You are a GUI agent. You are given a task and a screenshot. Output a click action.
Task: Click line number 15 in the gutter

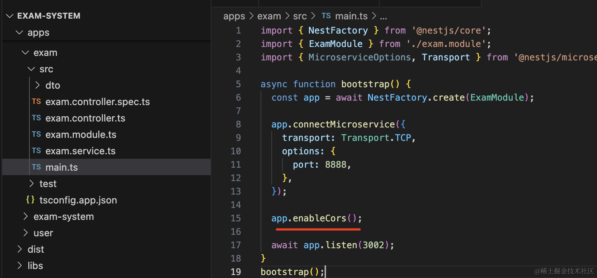236,218
